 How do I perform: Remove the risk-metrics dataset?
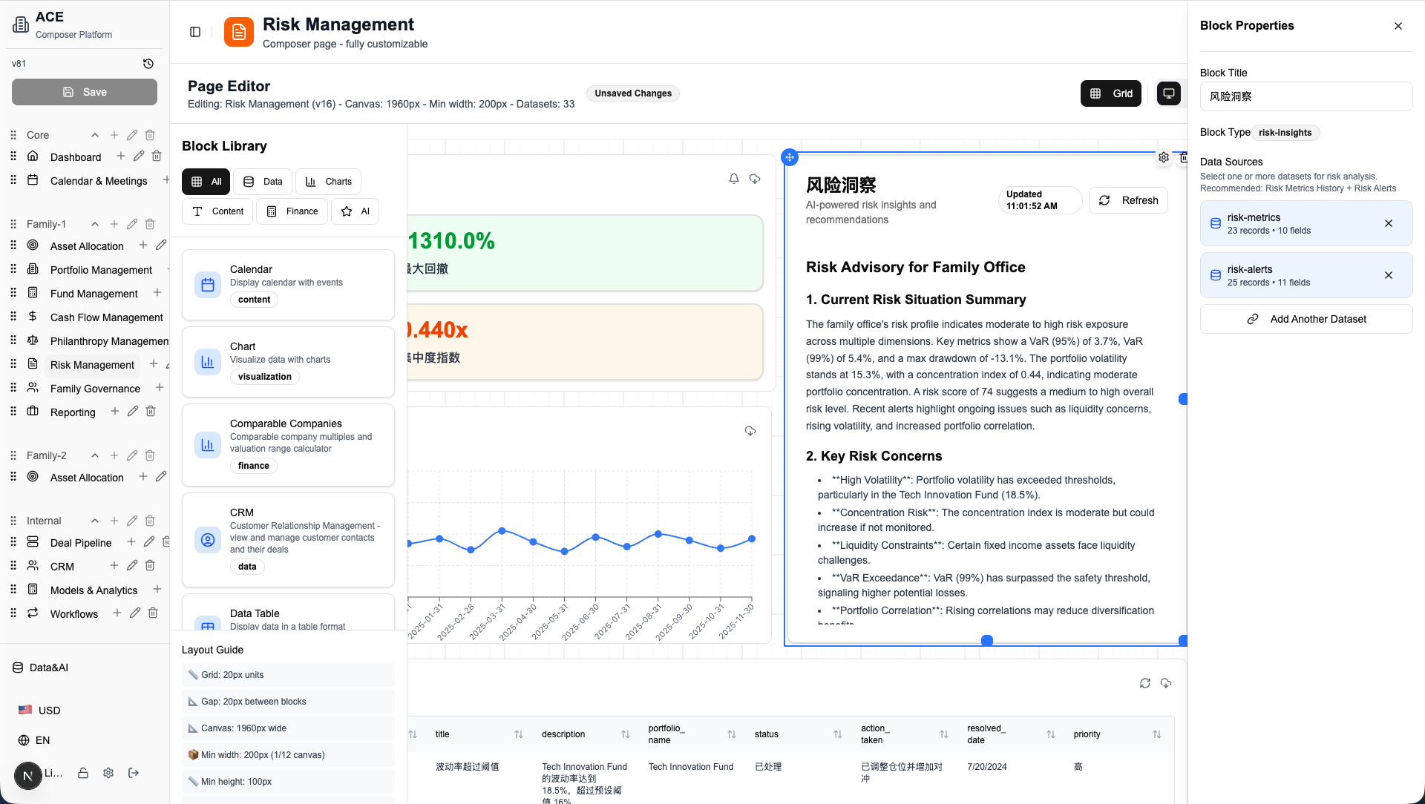(1389, 223)
